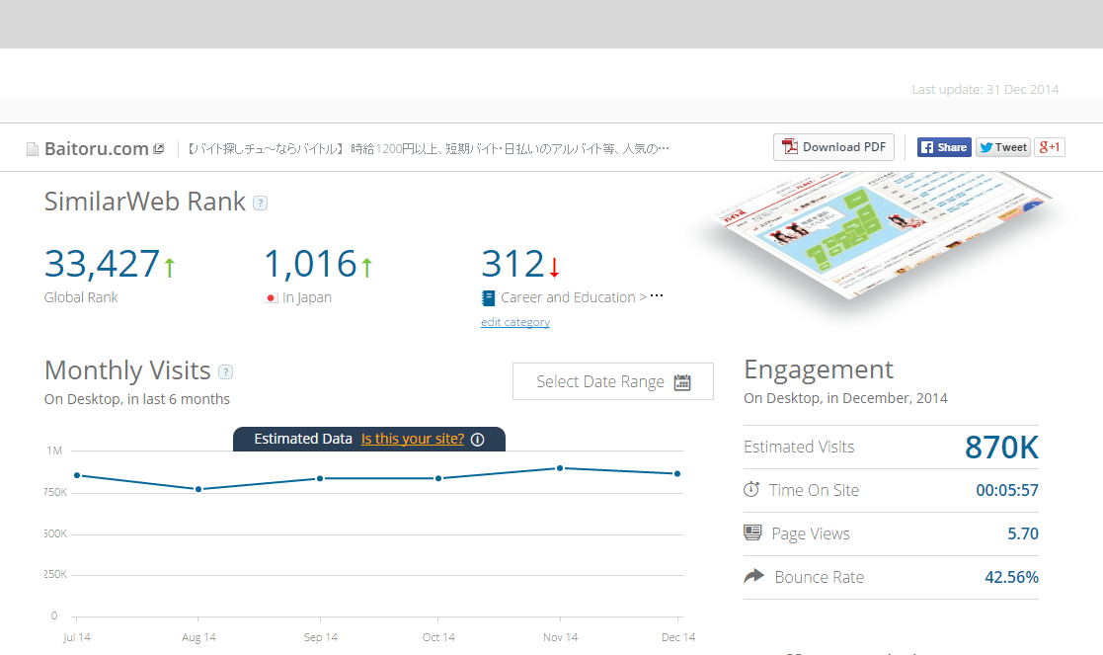Click the Bounce Rate value 42.56%
1103x655 pixels.
pos(1011,578)
